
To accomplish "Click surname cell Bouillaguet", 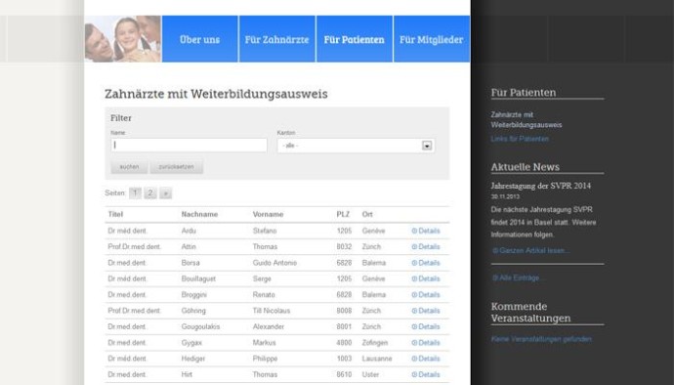I will pyautogui.click(x=198, y=278).
